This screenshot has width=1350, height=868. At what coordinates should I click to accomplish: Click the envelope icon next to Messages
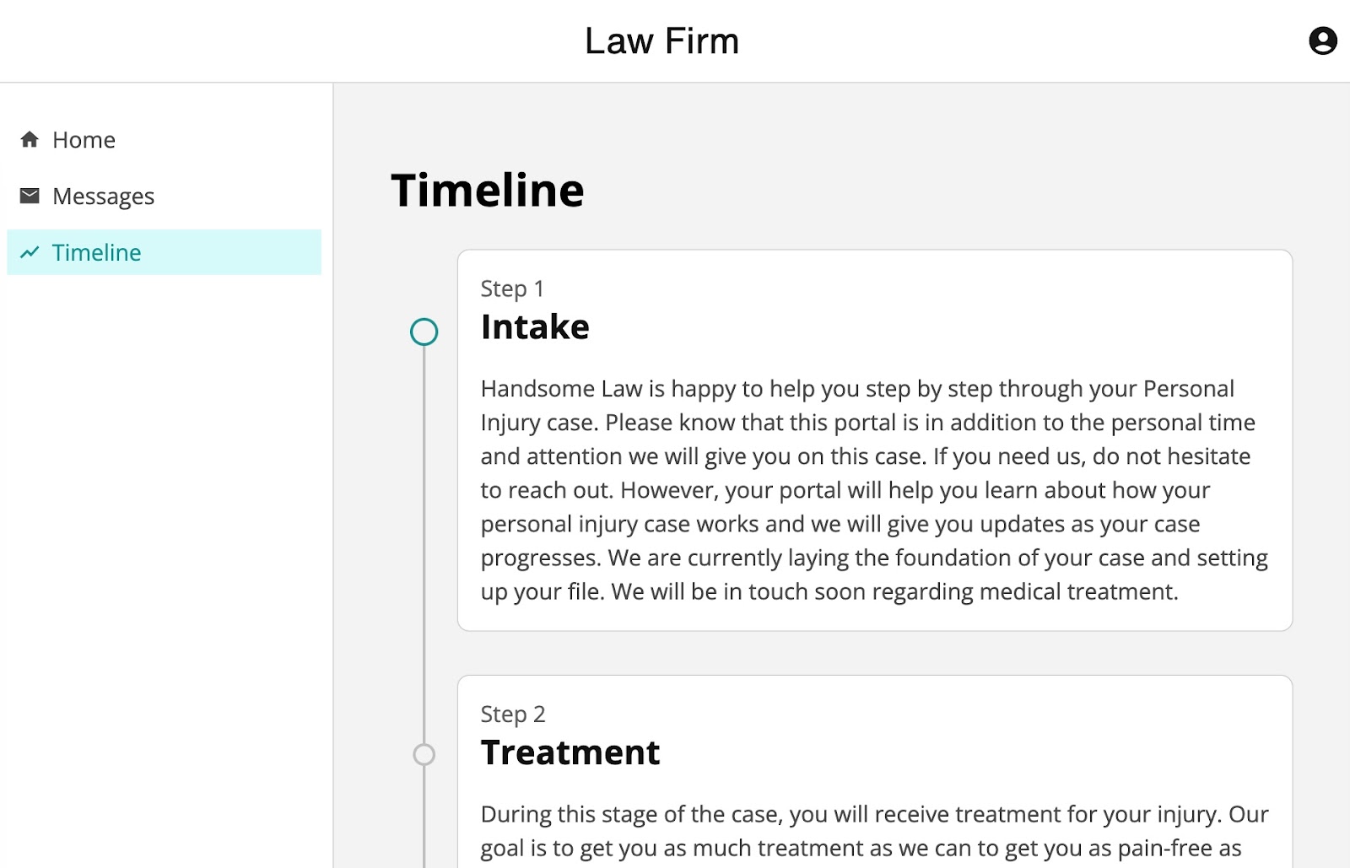(x=29, y=195)
